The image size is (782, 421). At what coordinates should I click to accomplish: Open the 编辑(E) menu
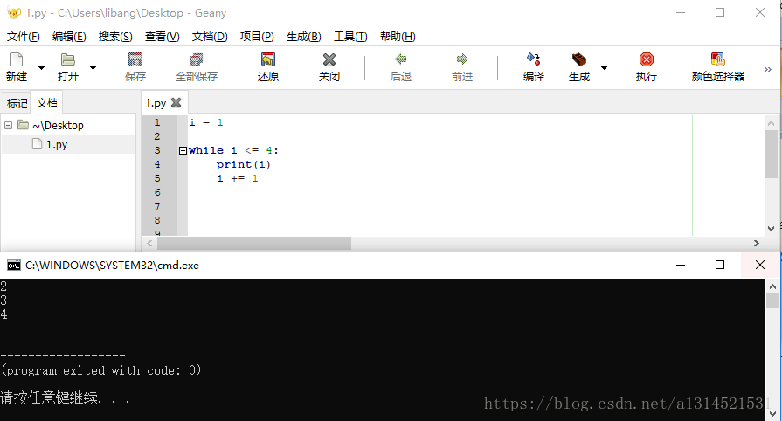coord(69,37)
